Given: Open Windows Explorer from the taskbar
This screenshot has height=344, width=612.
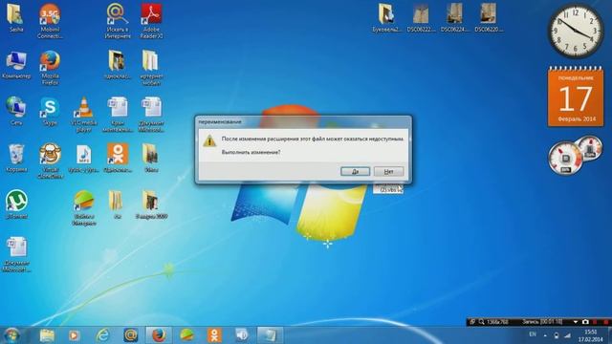Looking at the screenshot, I should (47, 335).
